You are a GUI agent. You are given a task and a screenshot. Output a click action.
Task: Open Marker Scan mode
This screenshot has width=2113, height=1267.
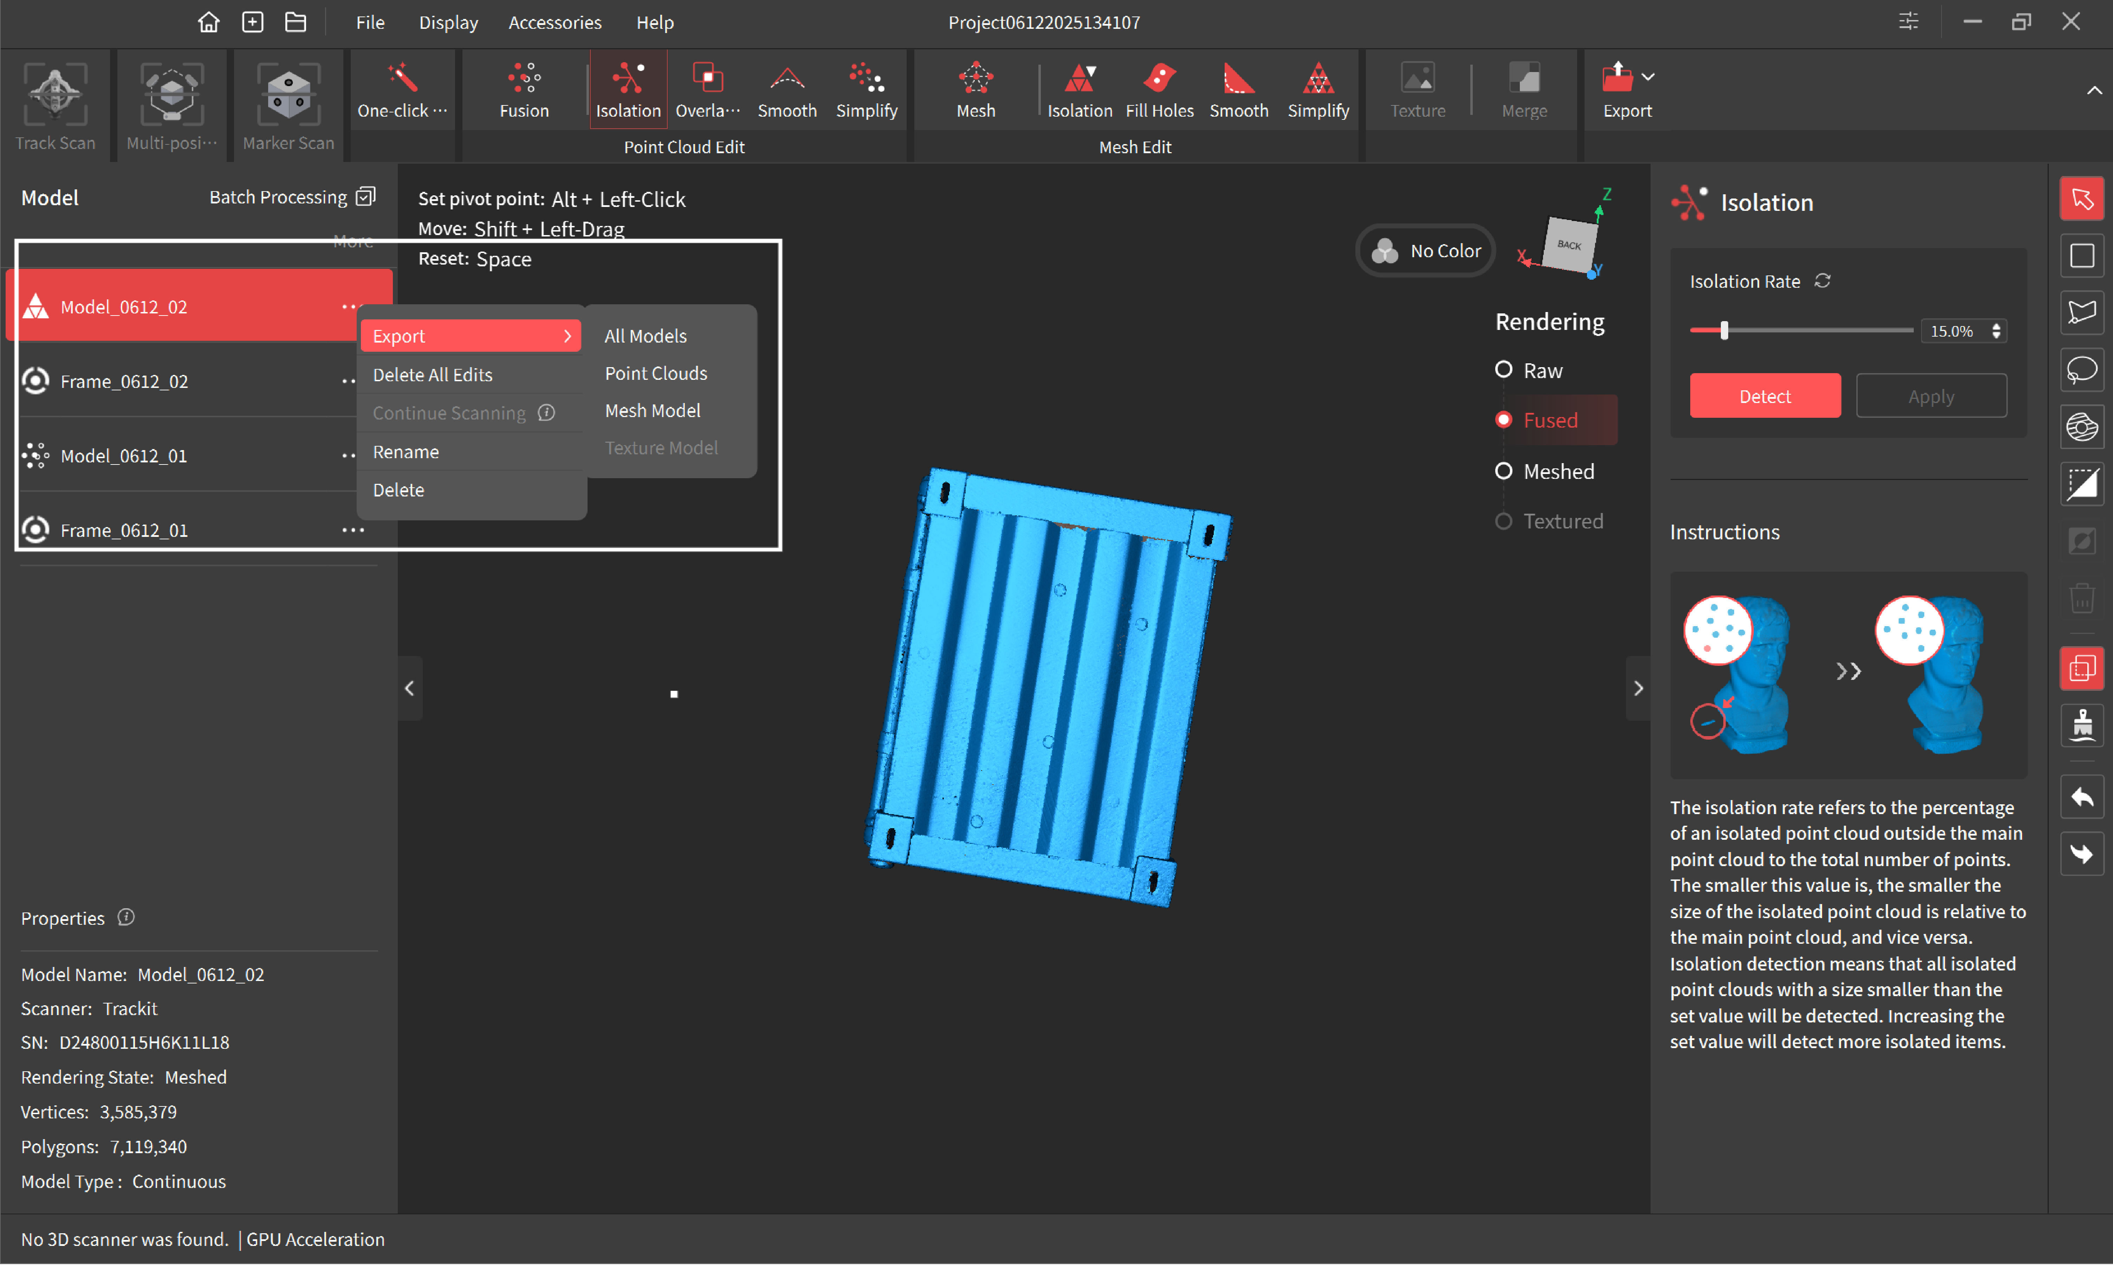click(x=288, y=106)
